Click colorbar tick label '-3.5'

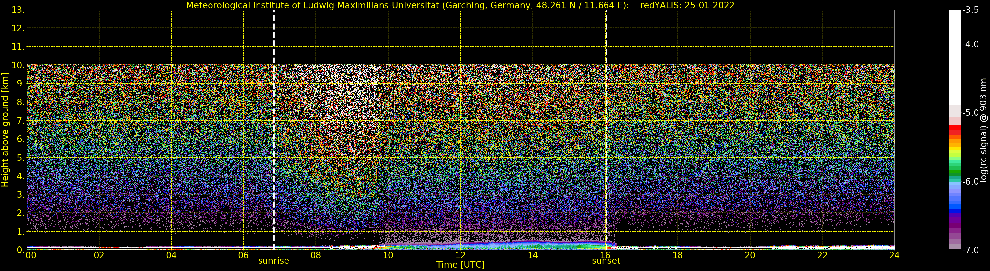[970, 10]
